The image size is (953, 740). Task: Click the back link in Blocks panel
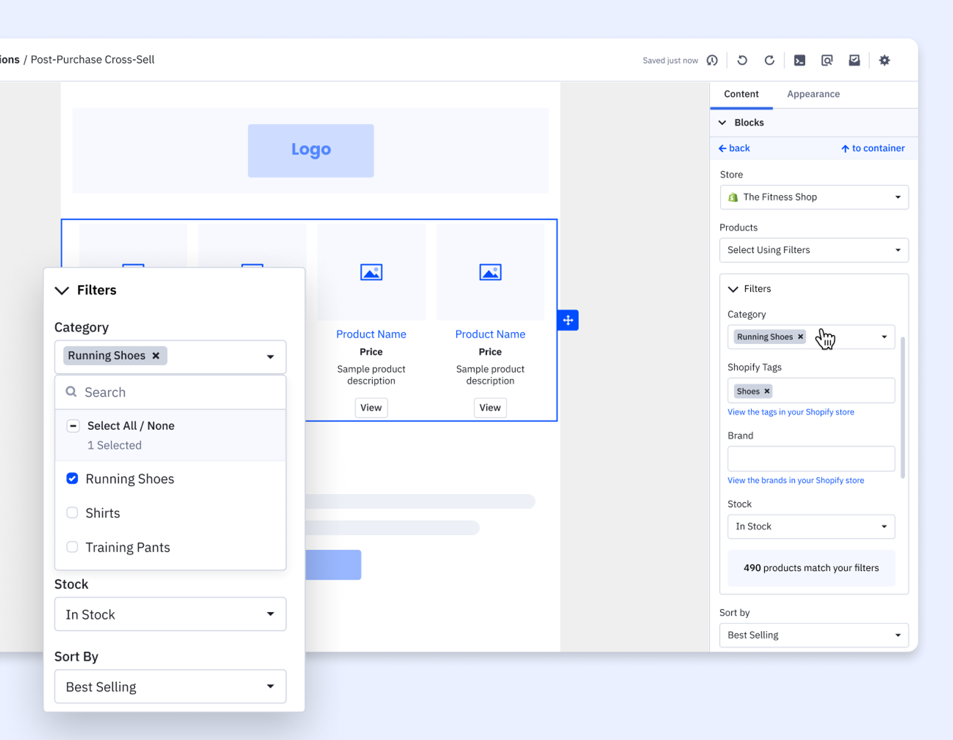pyautogui.click(x=734, y=148)
